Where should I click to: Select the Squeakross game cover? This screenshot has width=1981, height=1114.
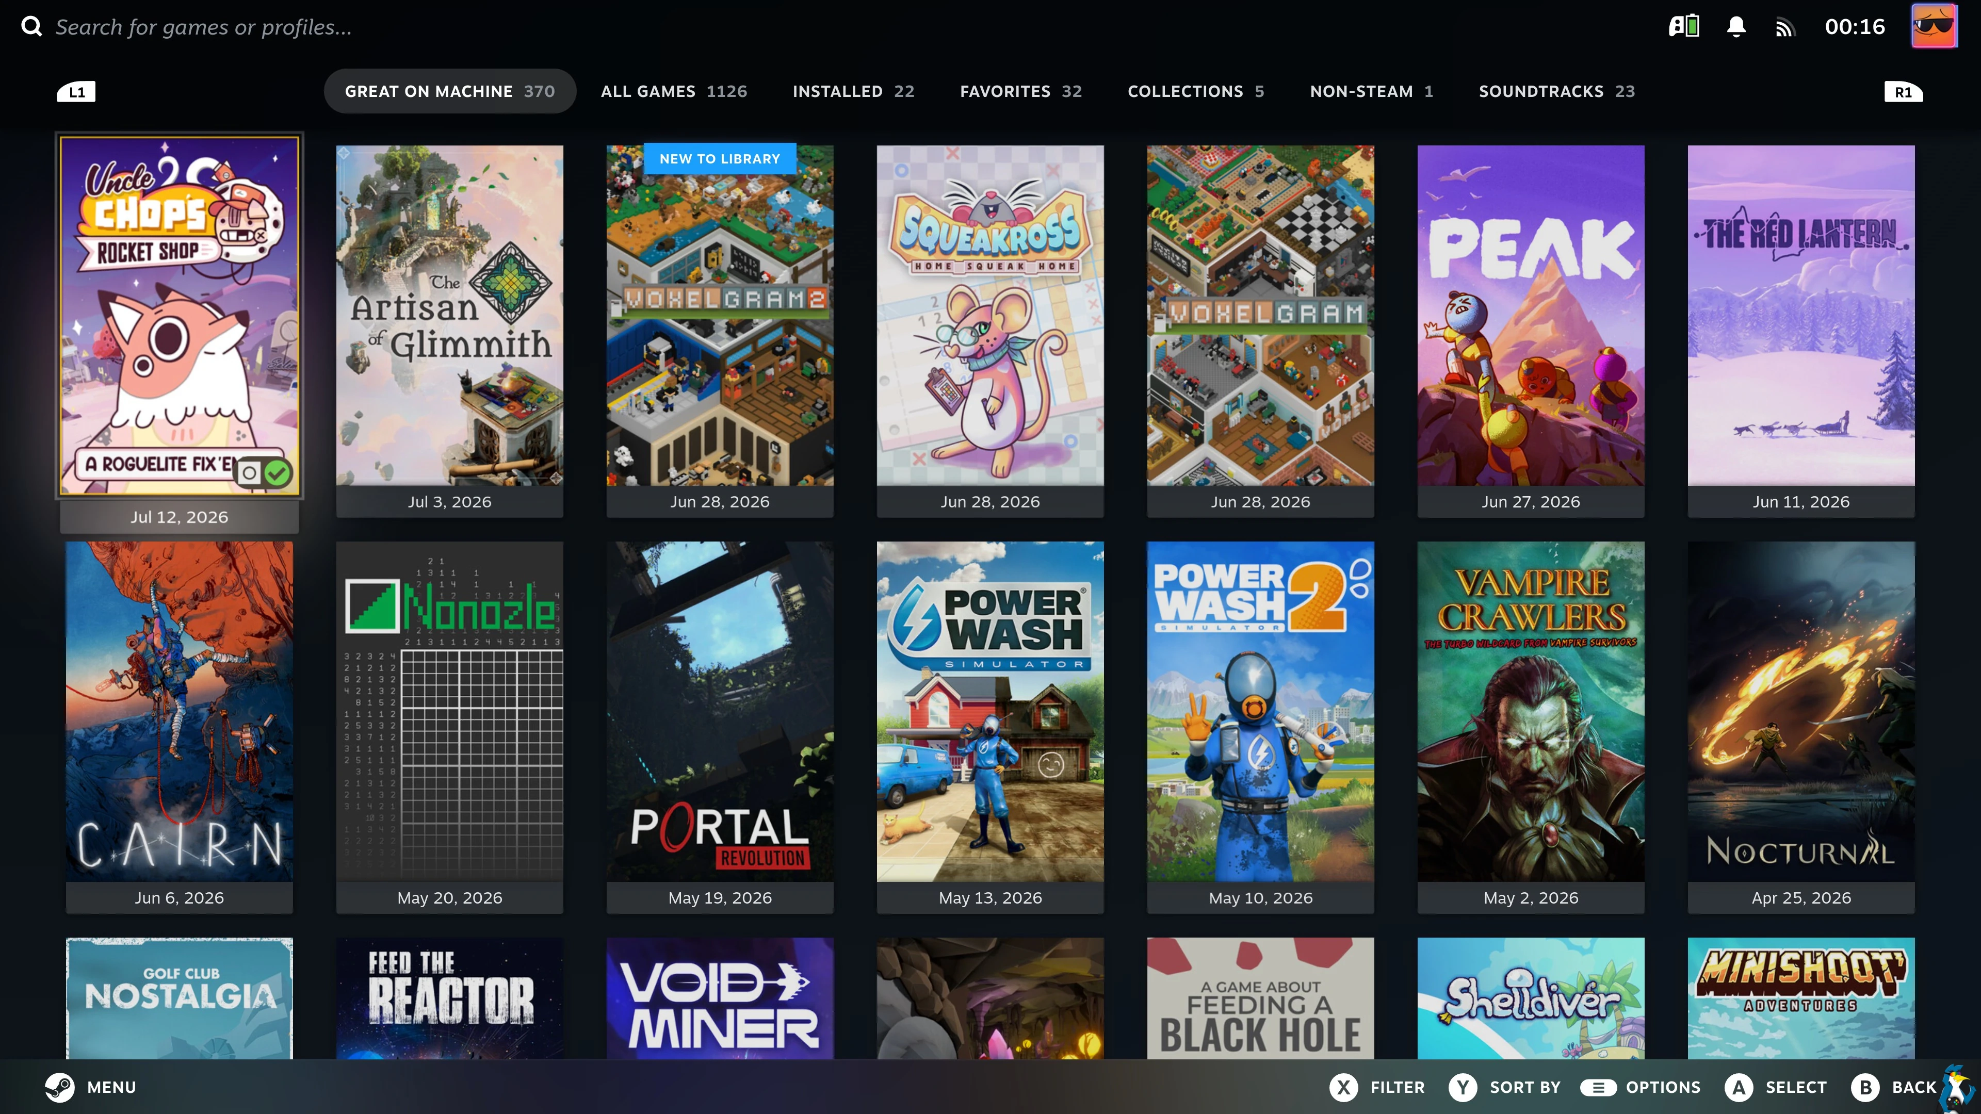point(990,315)
